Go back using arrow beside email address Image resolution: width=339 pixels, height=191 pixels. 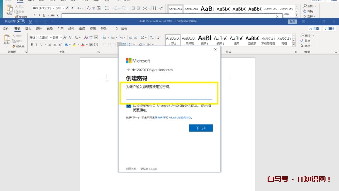(x=129, y=70)
